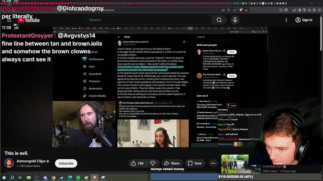The width and height of the screenshot is (323, 181).
Task: Click the 'Live on X' heading
Action: [202, 96]
